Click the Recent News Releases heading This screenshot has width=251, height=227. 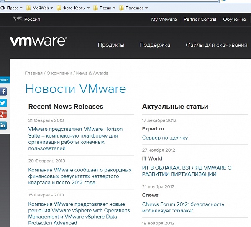[66, 107]
